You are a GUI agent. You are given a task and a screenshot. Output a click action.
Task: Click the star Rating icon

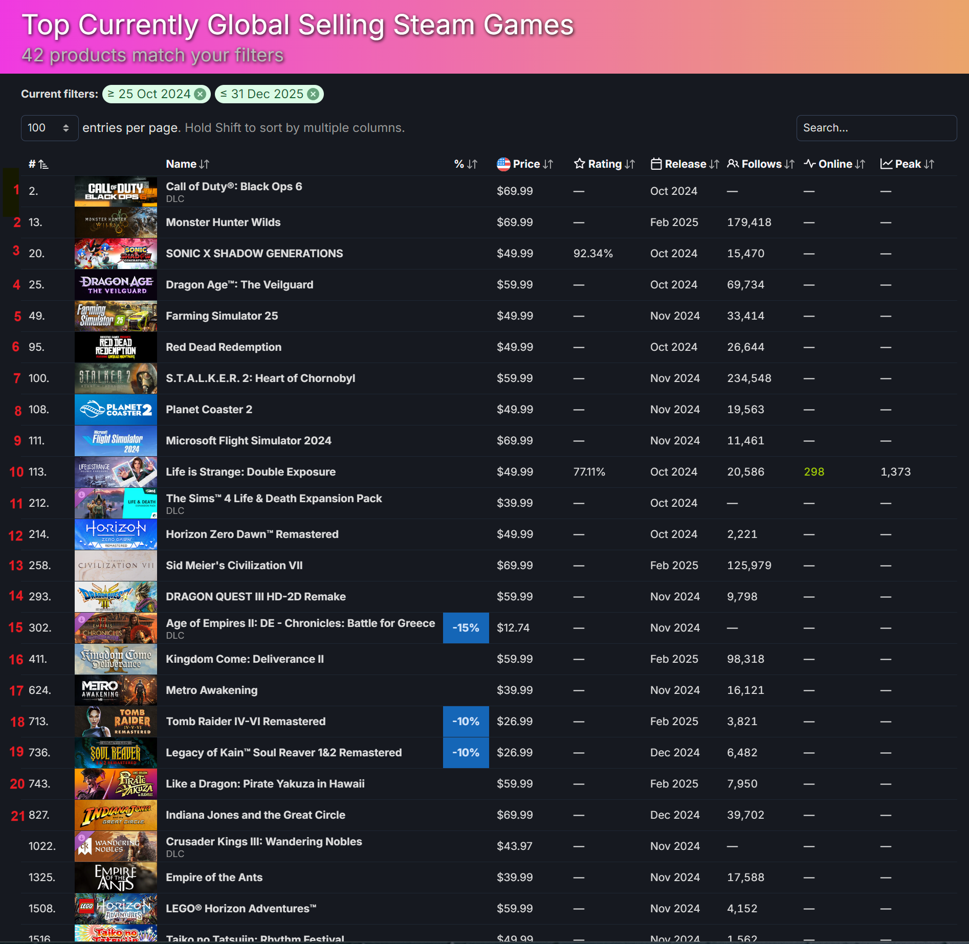[579, 164]
